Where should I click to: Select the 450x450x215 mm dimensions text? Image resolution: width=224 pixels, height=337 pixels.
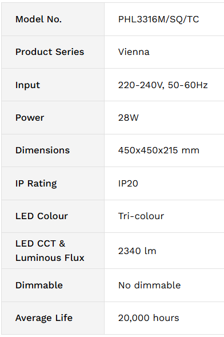pos(159,150)
